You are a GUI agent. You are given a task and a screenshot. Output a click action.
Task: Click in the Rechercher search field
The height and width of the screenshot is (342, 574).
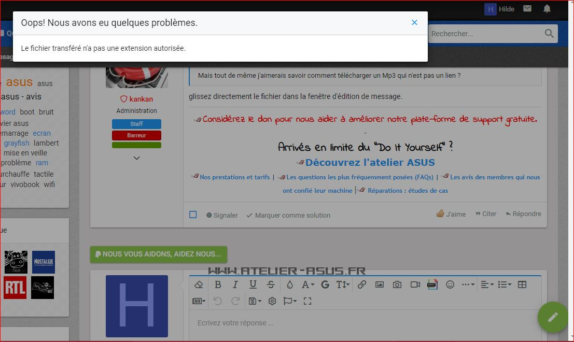pos(485,34)
